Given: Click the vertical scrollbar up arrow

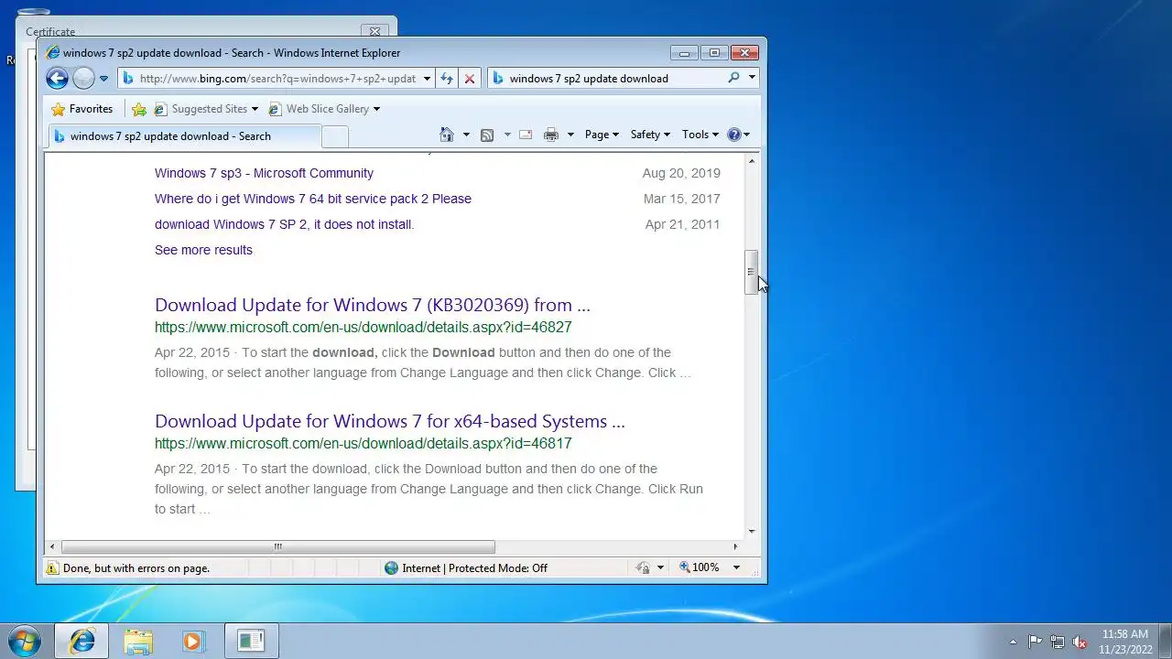Looking at the screenshot, I should pos(752,161).
